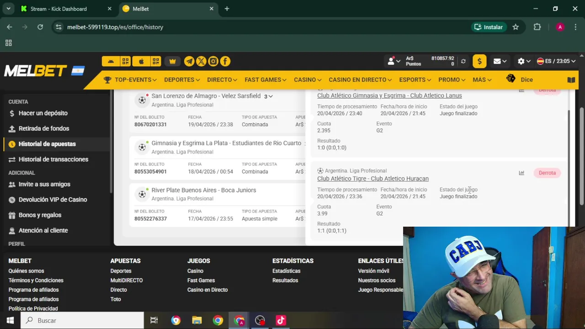Expand the FAST GAMES menu
The height and width of the screenshot is (329, 585).
266,80
